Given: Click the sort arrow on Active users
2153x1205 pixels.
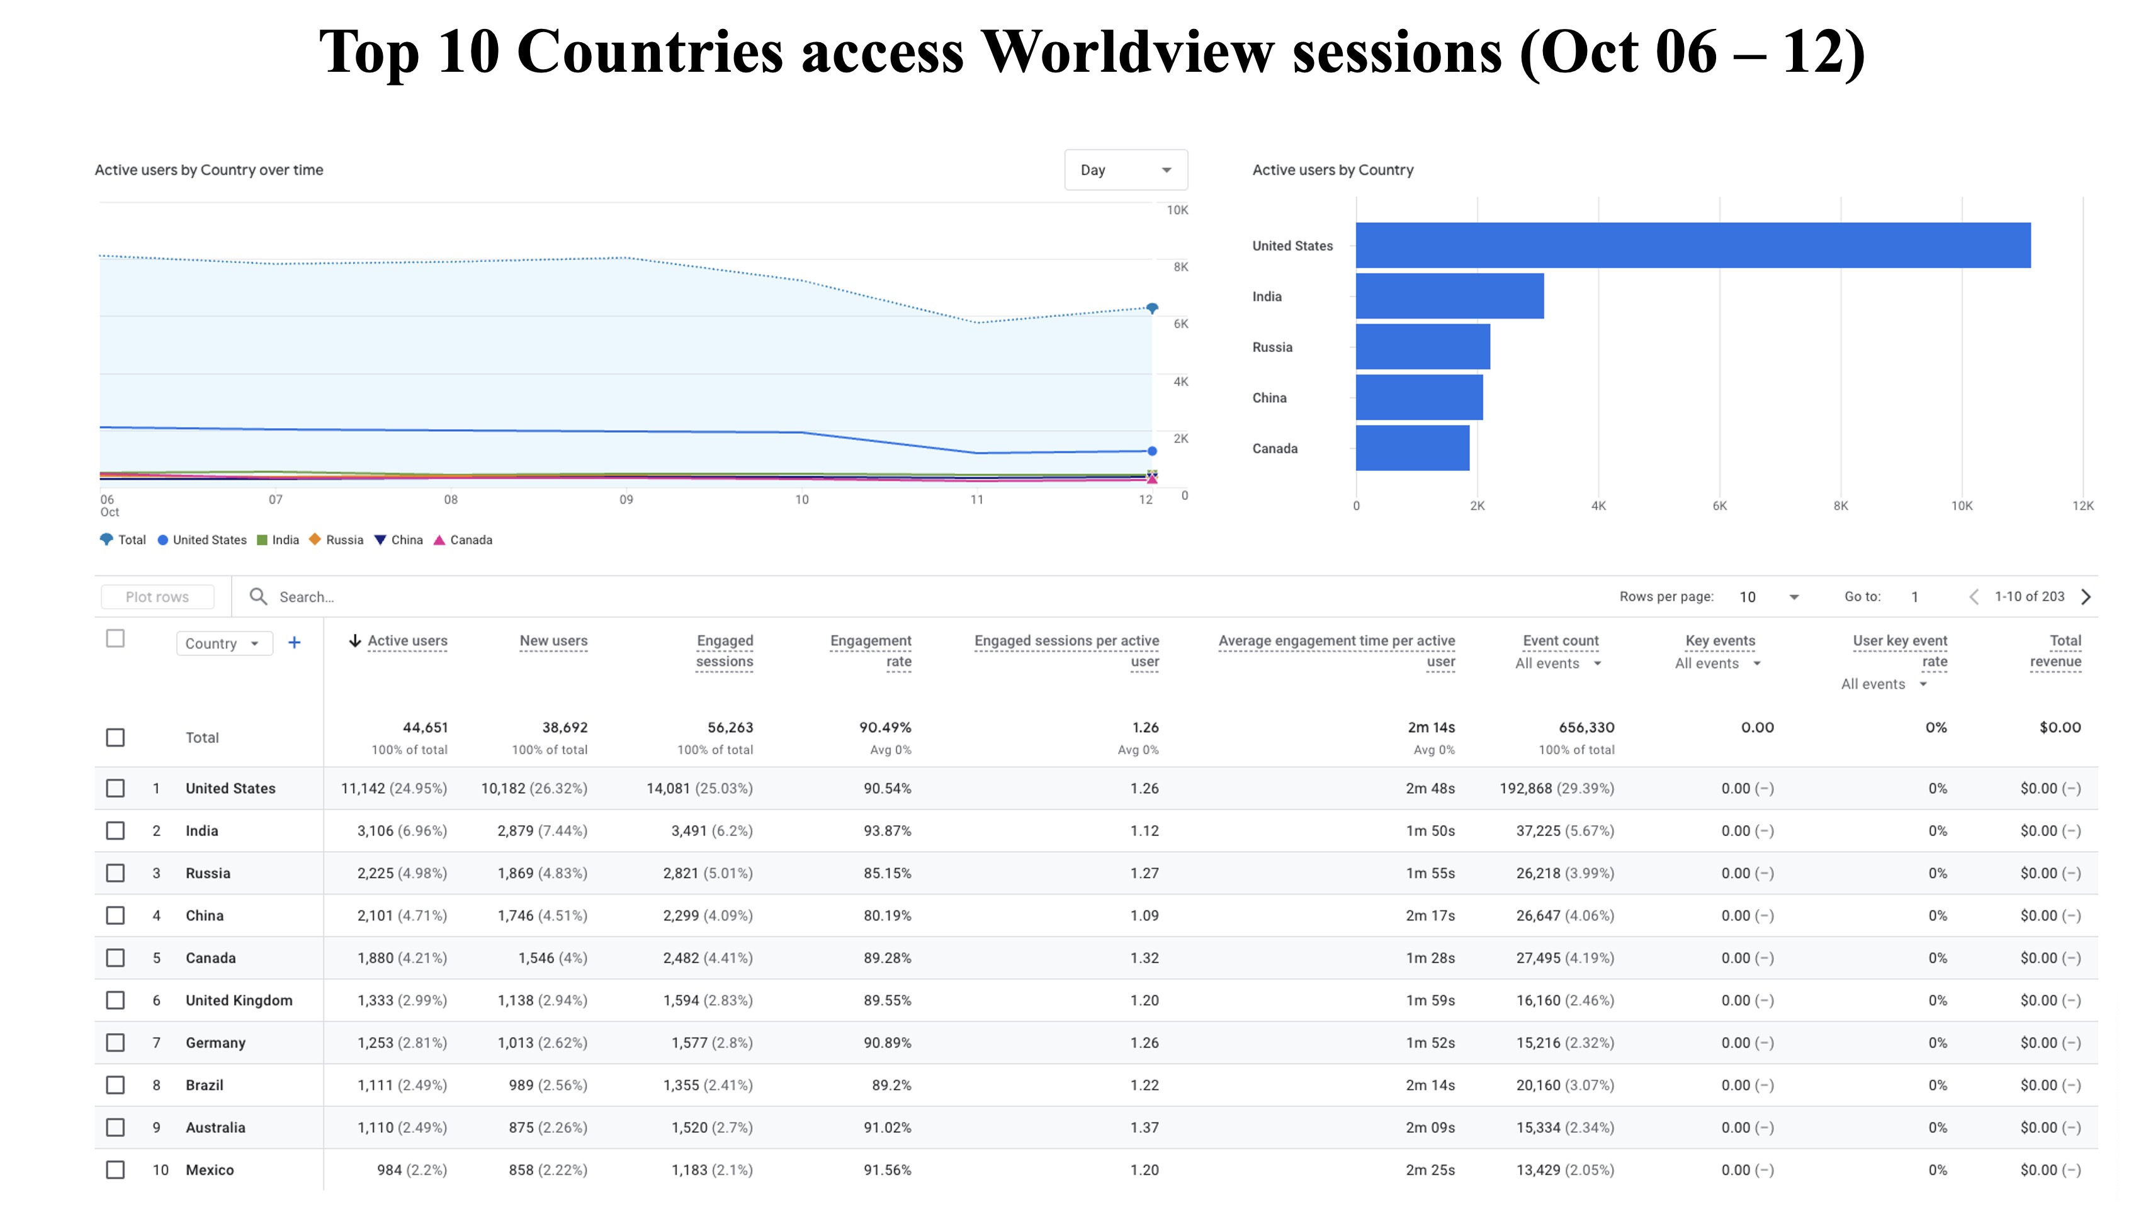Looking at the screenshot, I should [354, 641].
